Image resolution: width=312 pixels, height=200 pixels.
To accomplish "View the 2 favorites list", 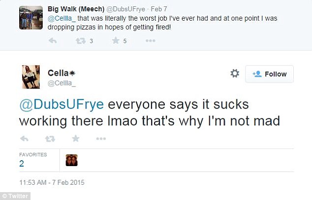I will point(22,164).
